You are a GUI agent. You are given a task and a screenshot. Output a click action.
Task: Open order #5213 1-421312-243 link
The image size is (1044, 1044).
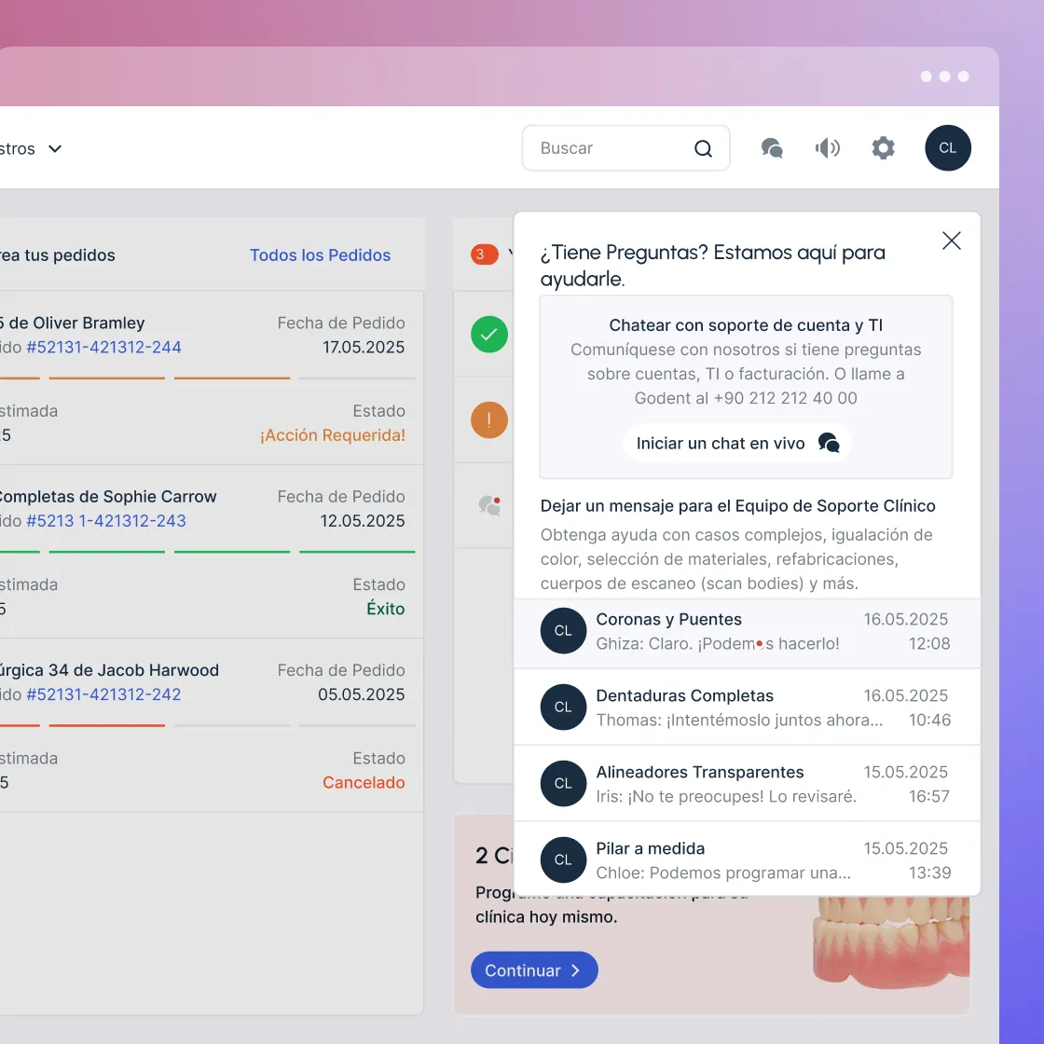[106, 521]
